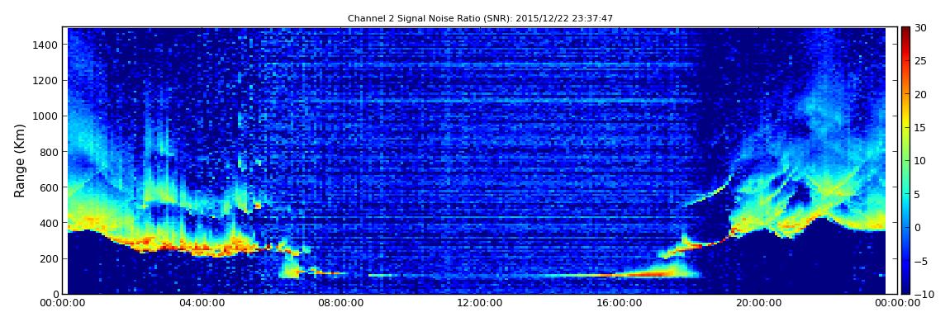950x336 pixels.
Task: Click the 400 range tick label
Action: (x=49, y=224)
